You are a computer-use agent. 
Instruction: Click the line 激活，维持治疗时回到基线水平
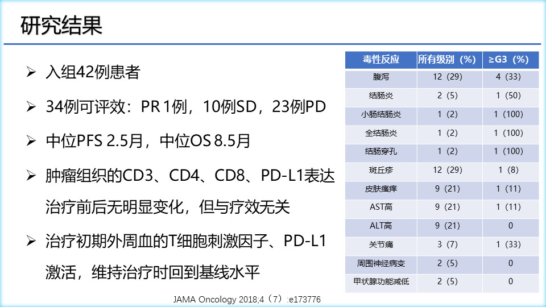152,272
